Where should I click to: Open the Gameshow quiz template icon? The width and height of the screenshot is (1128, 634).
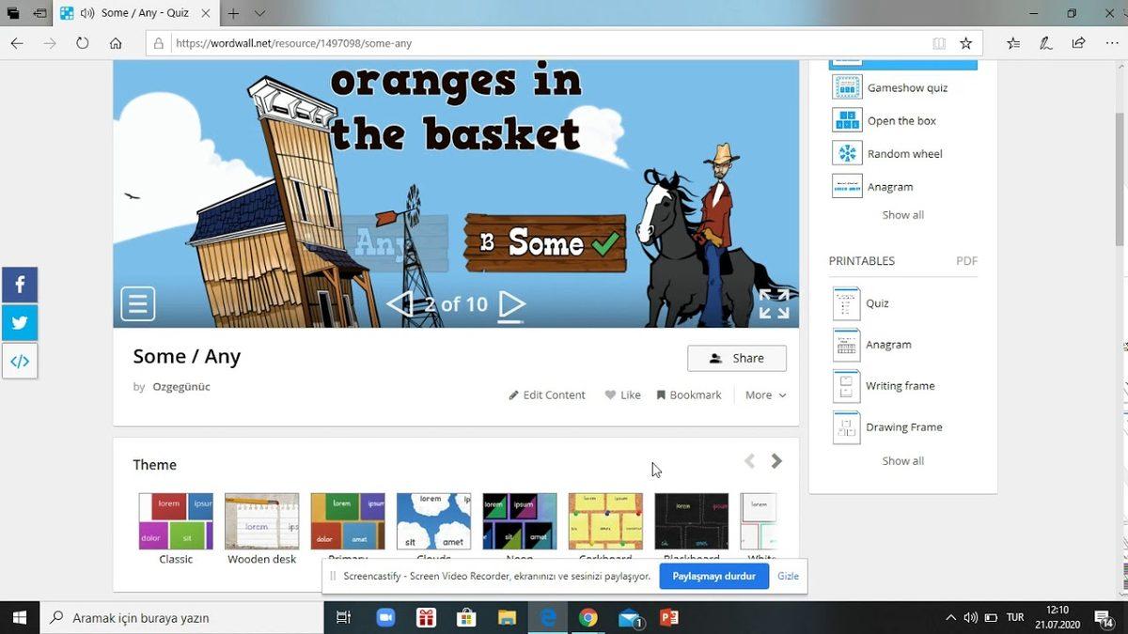click(846, 86)
